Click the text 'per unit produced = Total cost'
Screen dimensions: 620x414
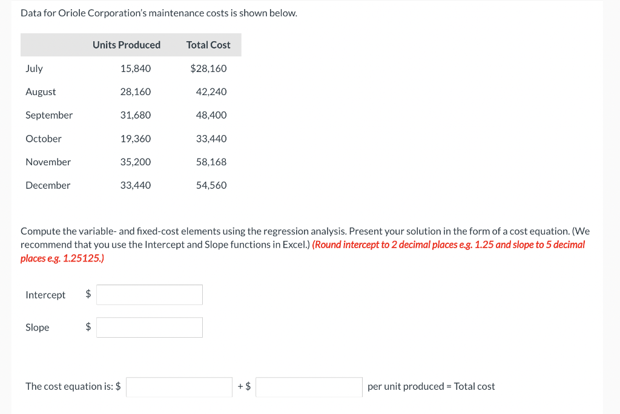tap(432, 386)
